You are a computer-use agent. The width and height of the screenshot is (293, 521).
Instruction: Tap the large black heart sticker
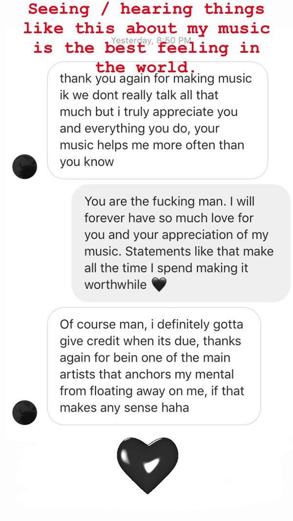147,465
